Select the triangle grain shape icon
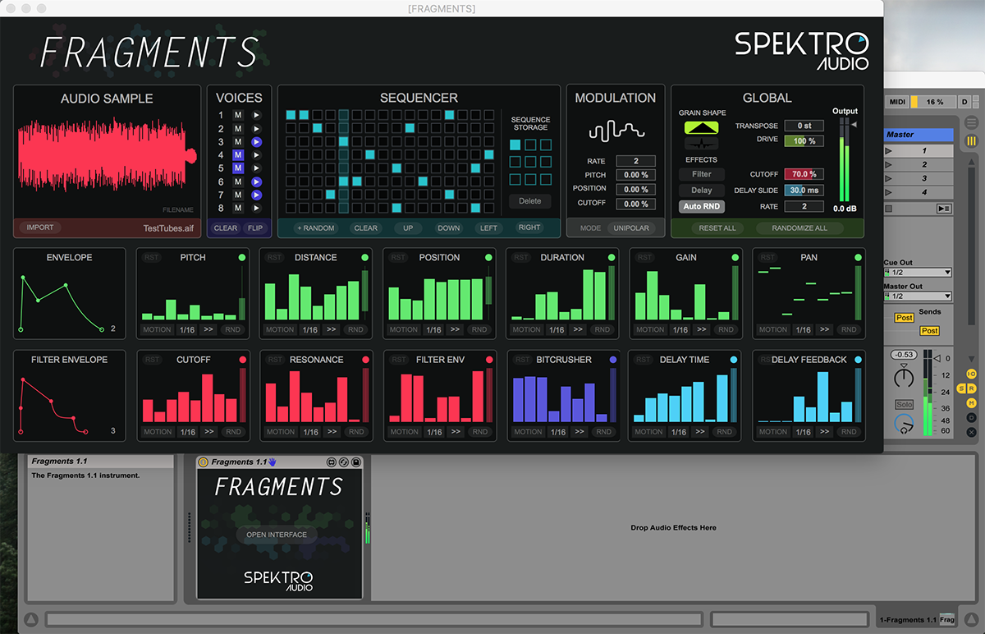The width and height of the screenshot is (985, 634). 701,127
